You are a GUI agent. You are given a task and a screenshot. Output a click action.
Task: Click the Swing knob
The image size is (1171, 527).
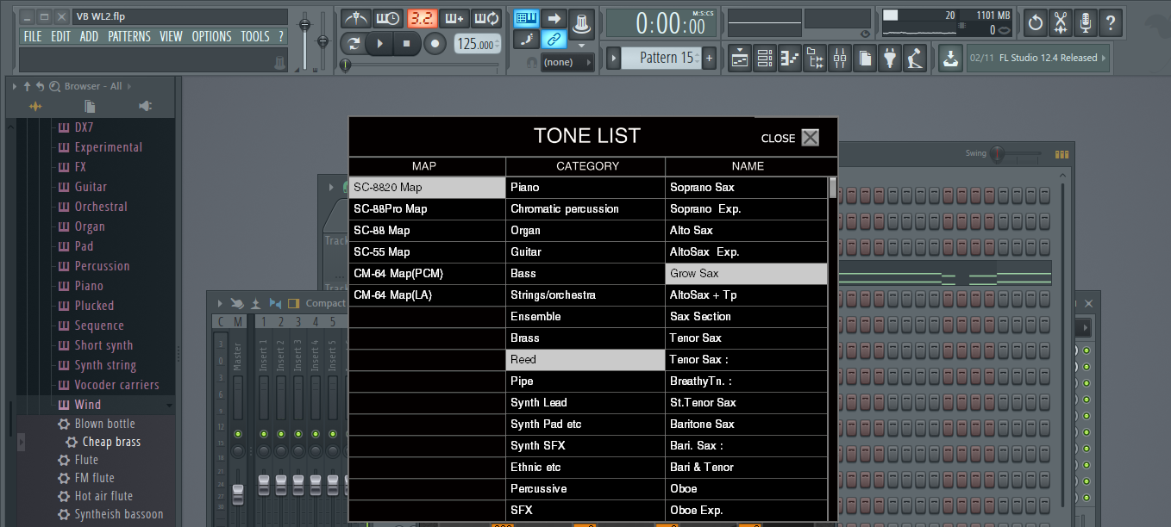point(998,154)
